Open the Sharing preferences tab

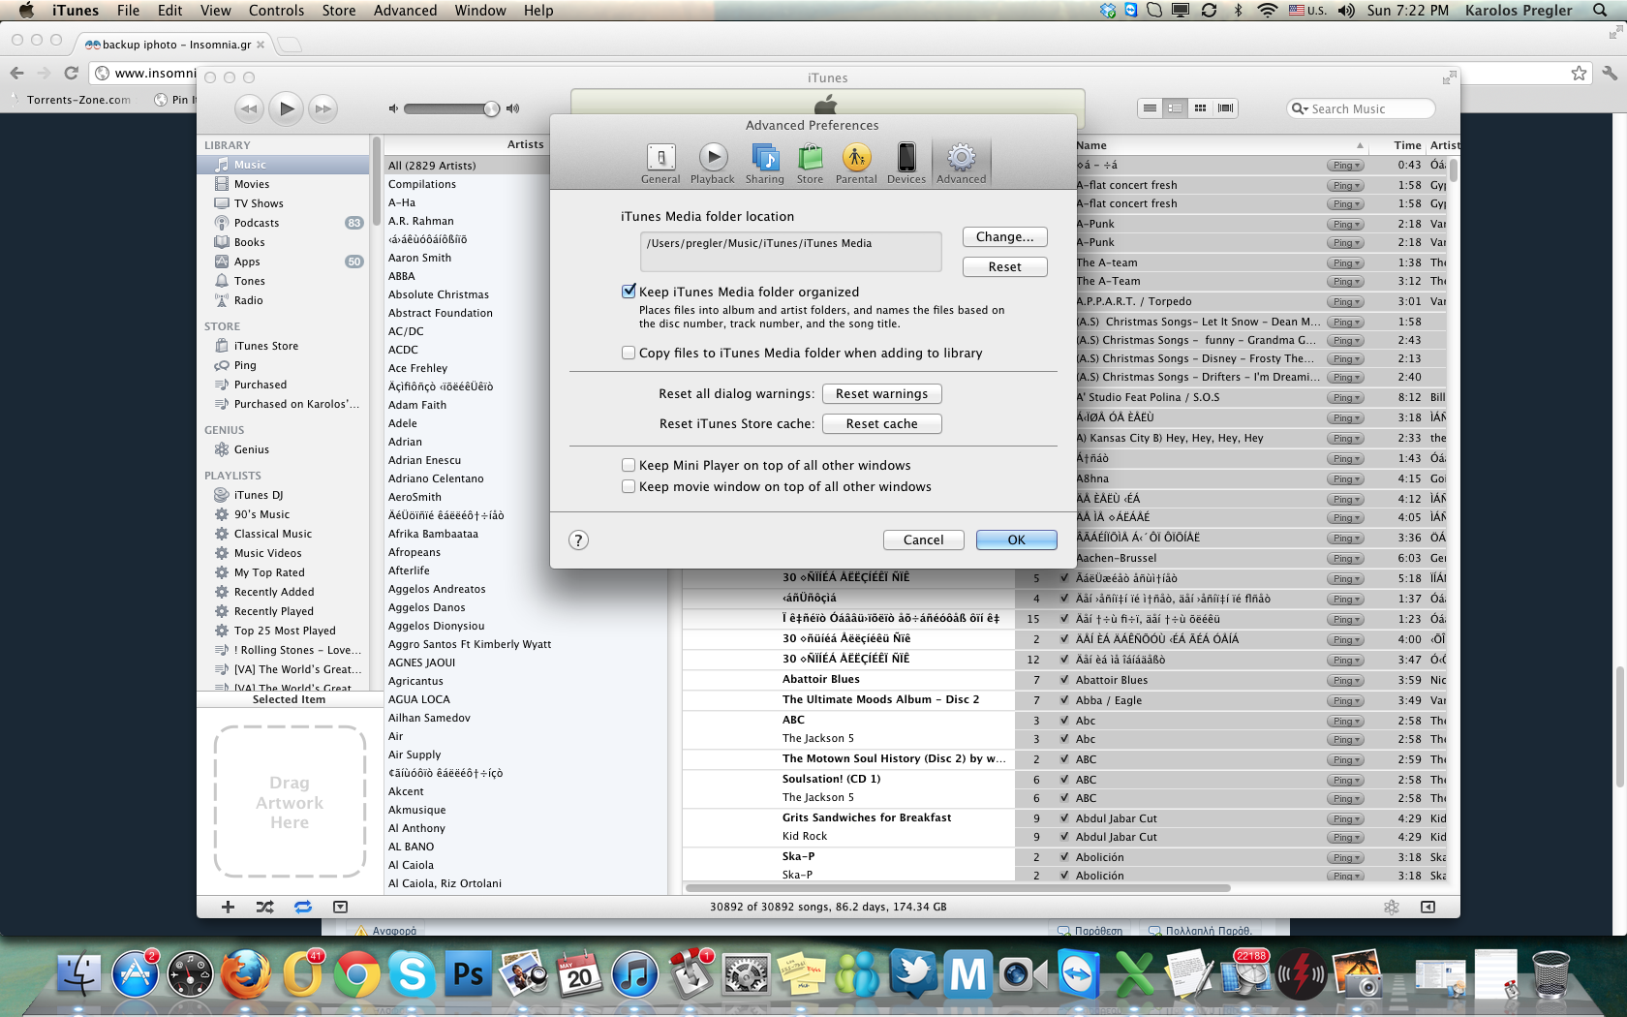tap(764, 163)
